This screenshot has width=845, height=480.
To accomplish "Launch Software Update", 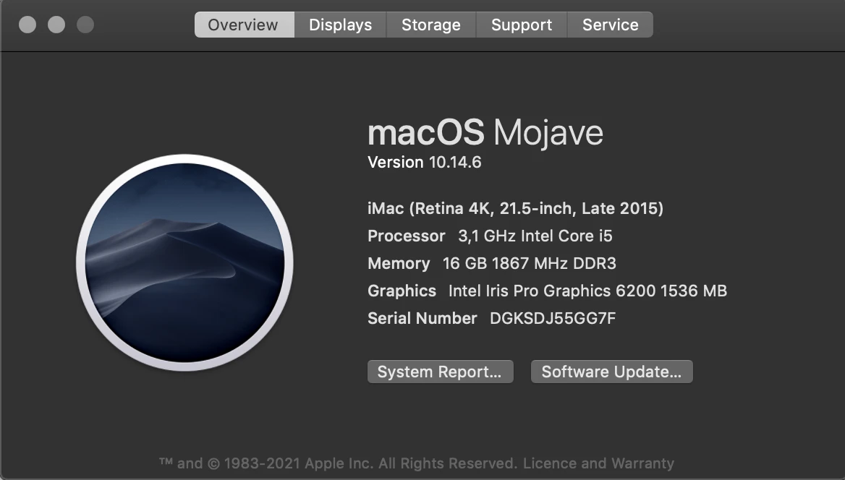I will click(611, 372).
